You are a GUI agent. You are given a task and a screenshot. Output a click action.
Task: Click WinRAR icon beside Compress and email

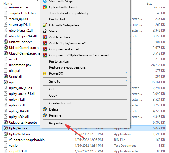[45, 49]
